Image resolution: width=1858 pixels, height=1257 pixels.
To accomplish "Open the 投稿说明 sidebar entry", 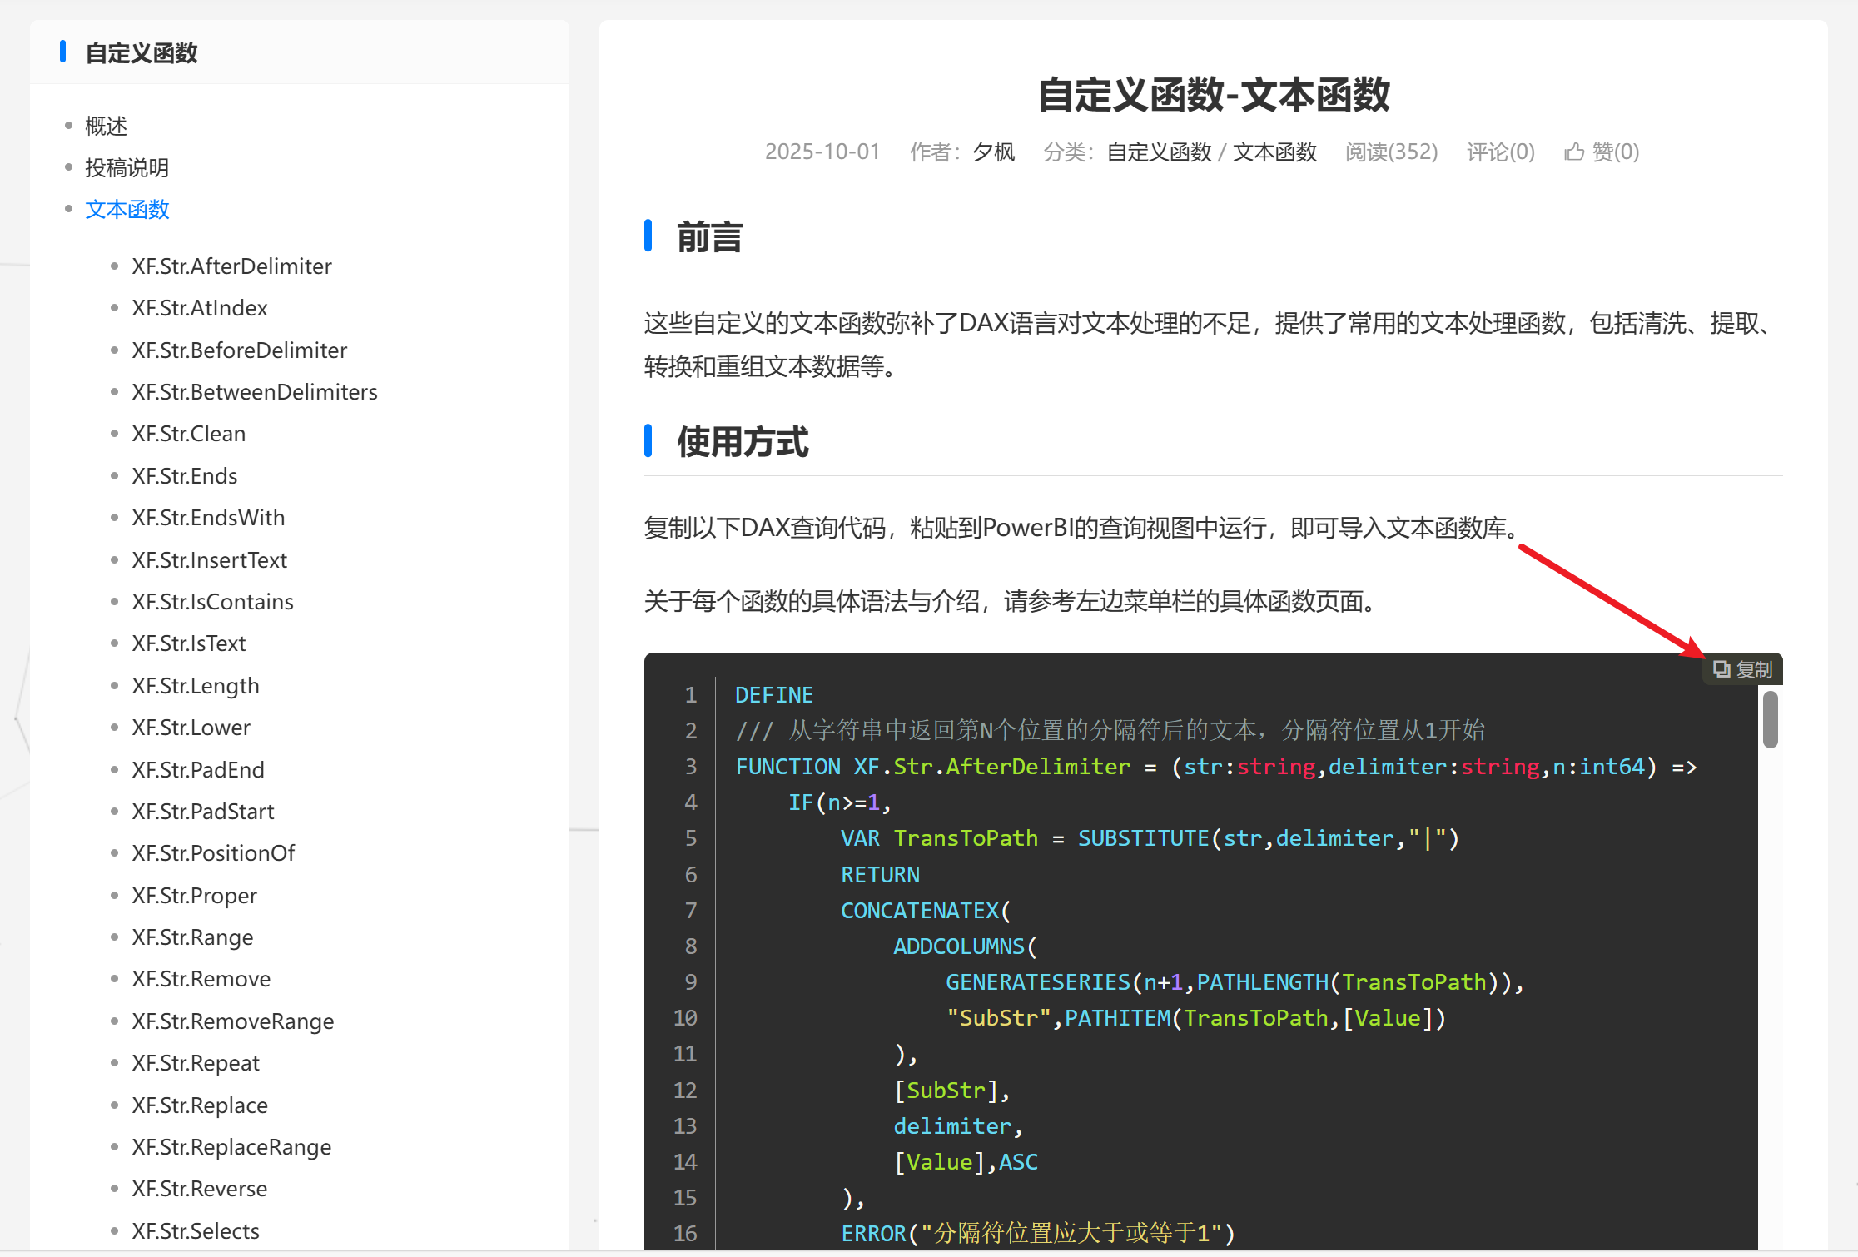I will (127, 167).
